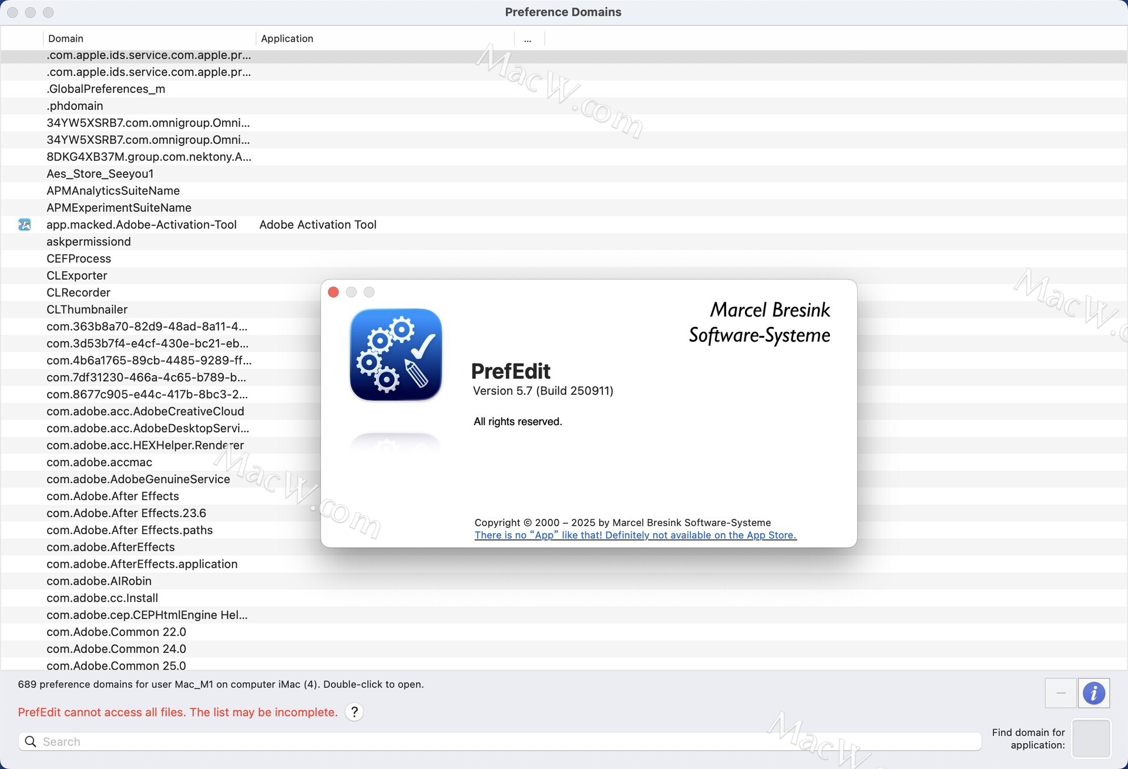This screenshot has height=769, width=1128.
Task: Close the About PrefEdit dialog
Action: [334, 292]
